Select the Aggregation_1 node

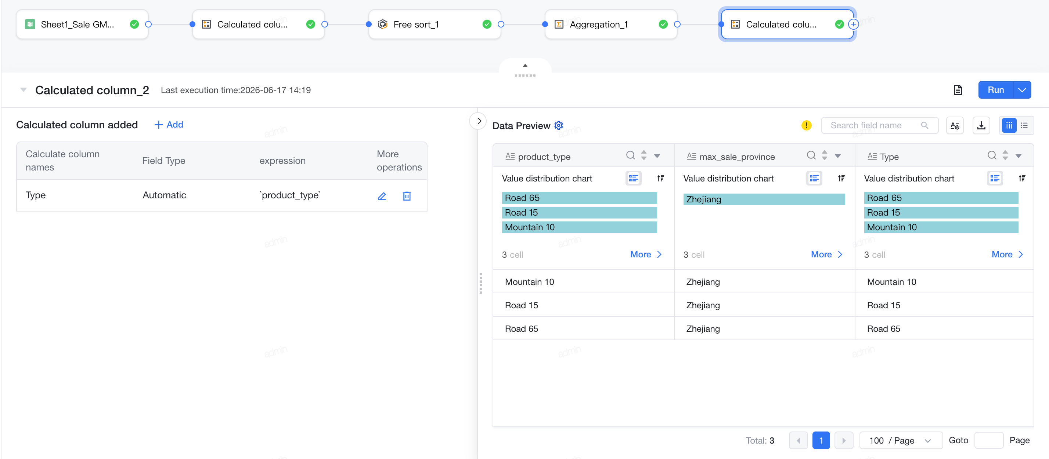610,25
